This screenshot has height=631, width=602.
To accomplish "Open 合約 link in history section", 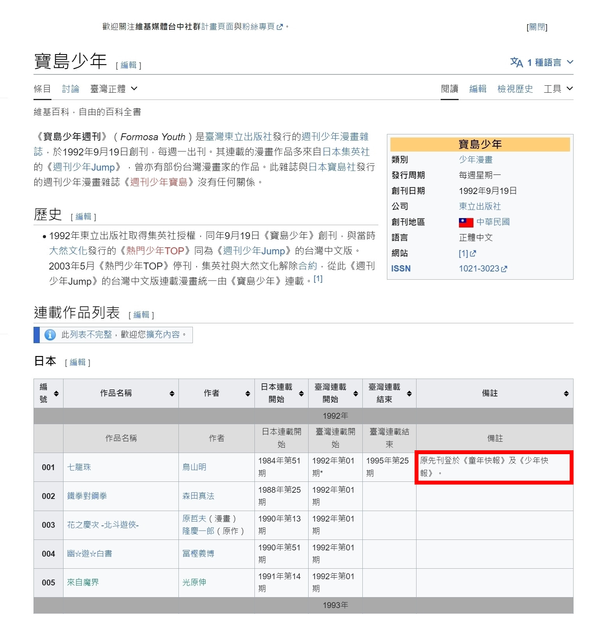I will tap(308, 266).
